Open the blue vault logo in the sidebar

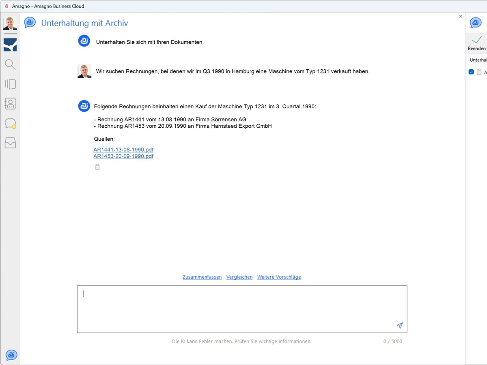(x=10, y=45)
